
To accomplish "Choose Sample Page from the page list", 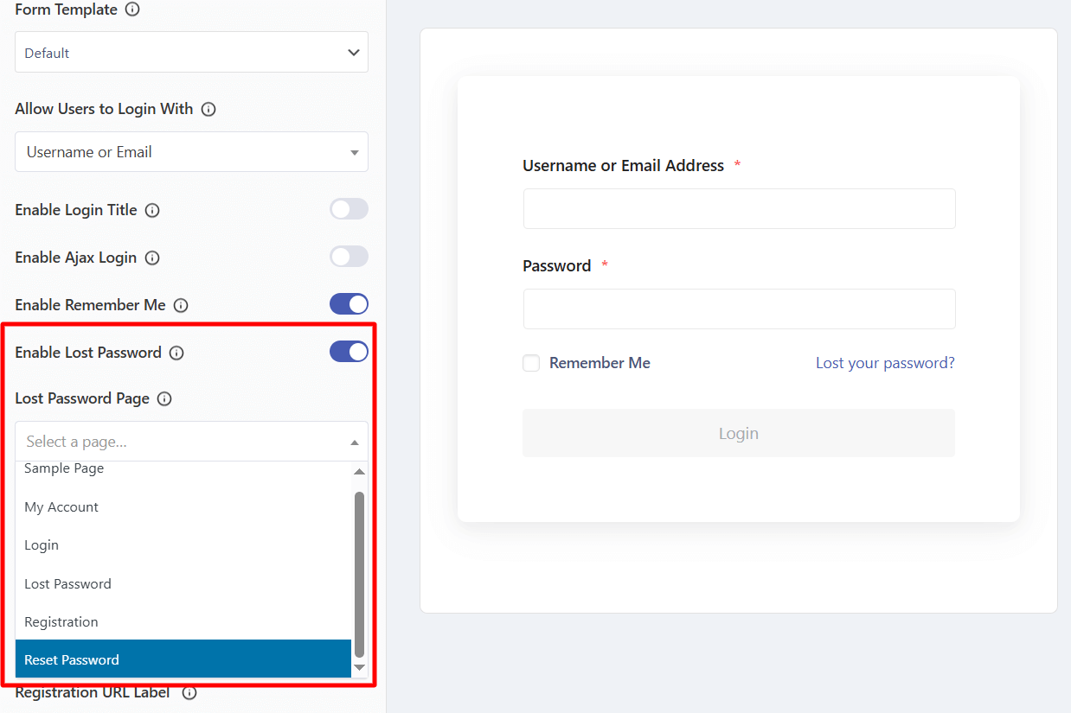I will (x=183, y=469).
